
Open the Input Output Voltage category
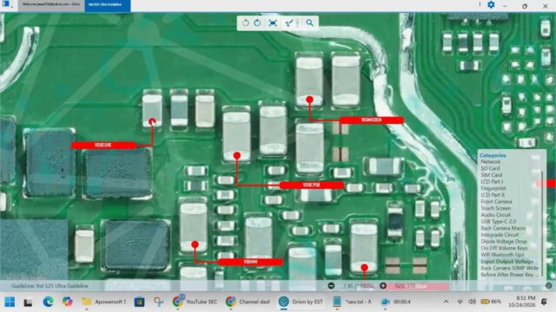pos(507,262)
